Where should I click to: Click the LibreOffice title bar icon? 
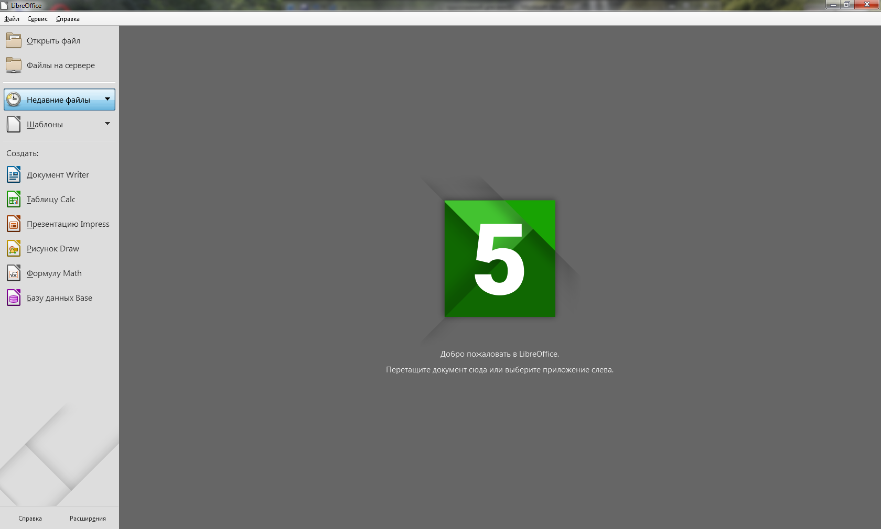pyautogui.click(x=5, y=5)
